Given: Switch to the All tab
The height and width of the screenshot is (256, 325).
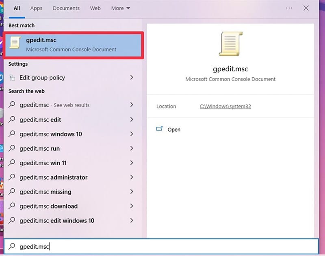Looking at the screenshot, I should 17,8.
